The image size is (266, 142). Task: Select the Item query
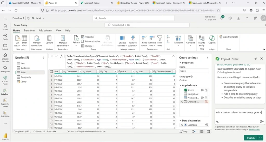[x=23, y=63]
